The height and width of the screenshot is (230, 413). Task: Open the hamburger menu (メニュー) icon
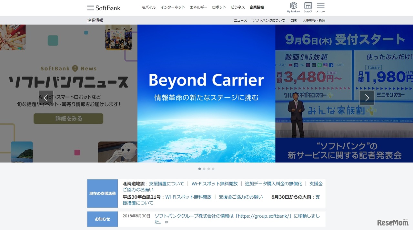click(321, 7)
